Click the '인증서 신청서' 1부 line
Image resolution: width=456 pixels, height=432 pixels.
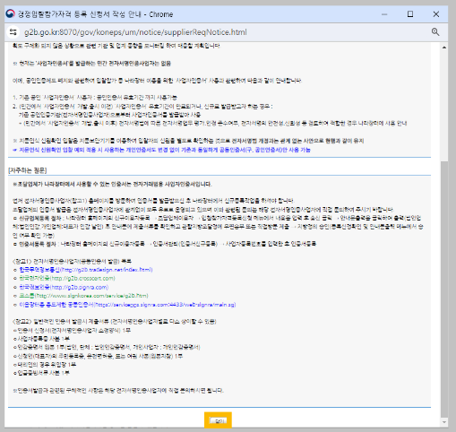click(x=72, y=330)
